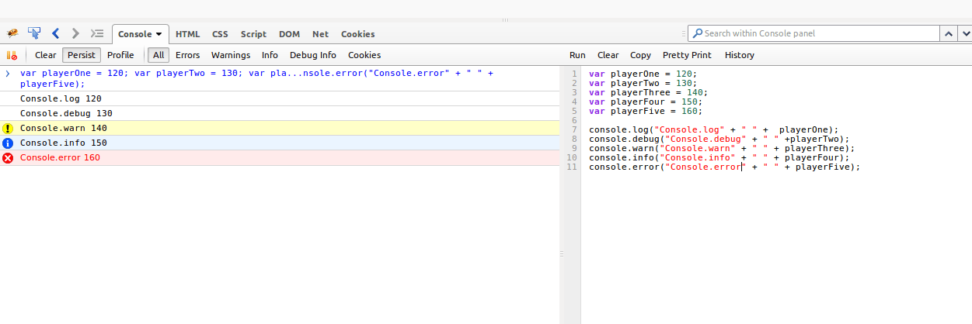Switch to the HTML tab
Screen dimensions: 972x324
pyautogui.click(x=187, y=34)
